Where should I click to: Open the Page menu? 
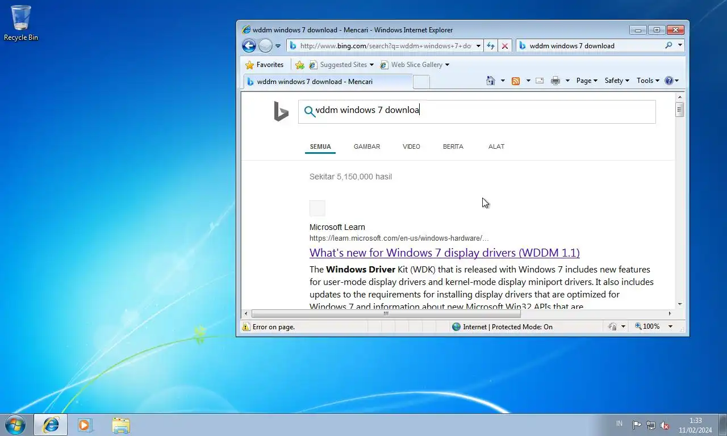[587, 81]
